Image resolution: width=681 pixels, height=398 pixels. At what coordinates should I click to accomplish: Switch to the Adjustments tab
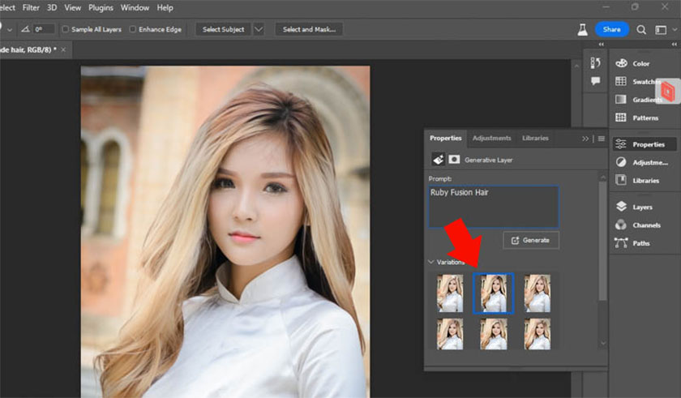point(491,139)
